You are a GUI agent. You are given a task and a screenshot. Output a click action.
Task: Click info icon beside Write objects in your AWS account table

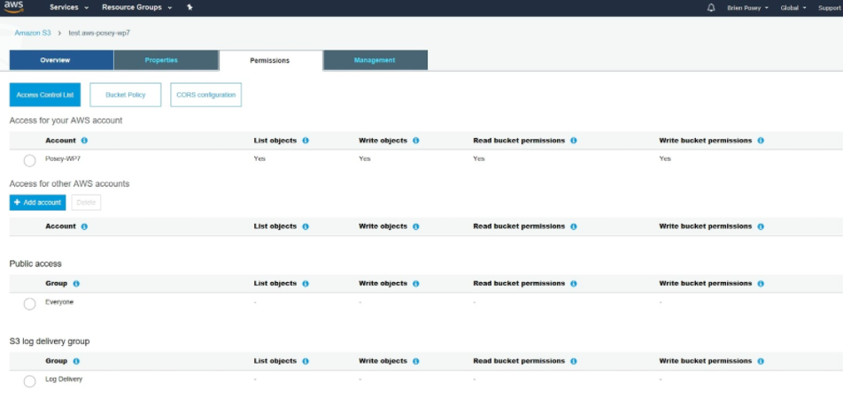pos(415,141)
